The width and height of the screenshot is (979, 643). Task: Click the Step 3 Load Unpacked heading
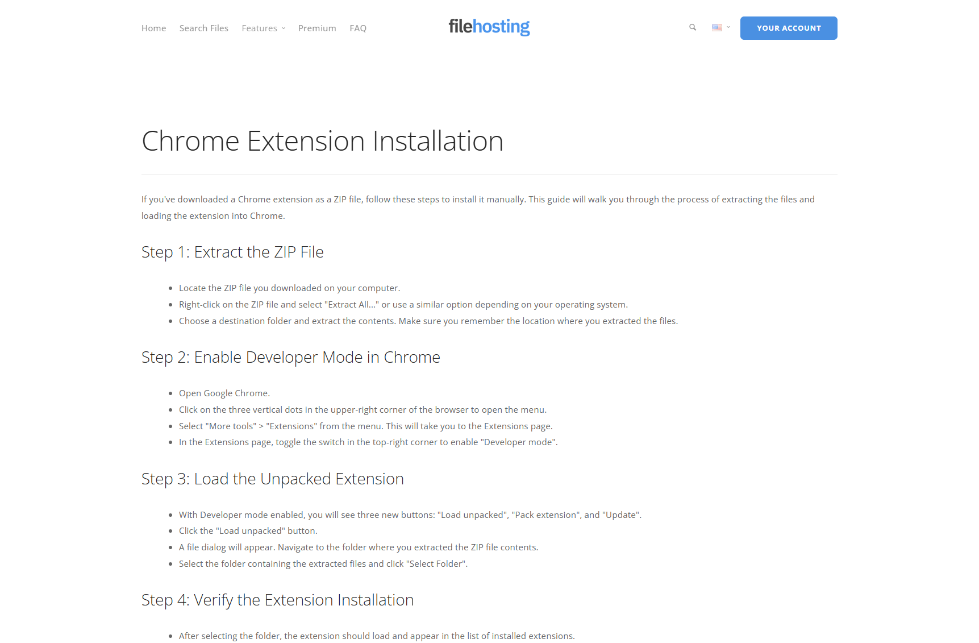click(x=272, y=479)
